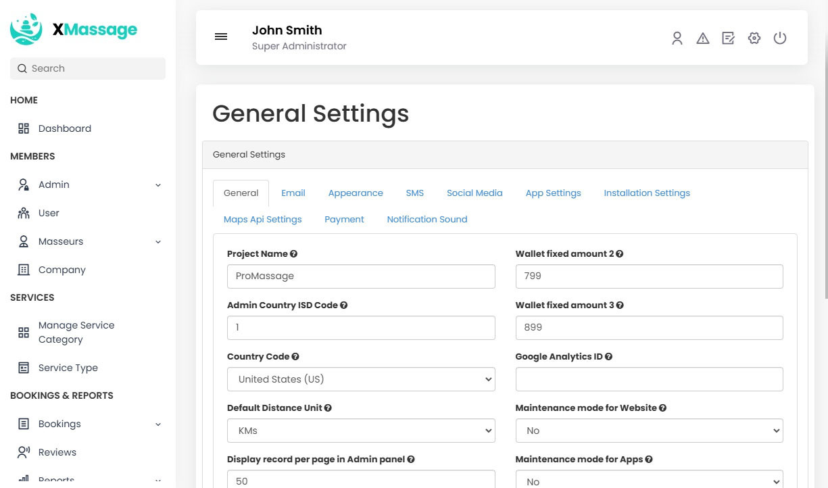Viewport: 828px width, 488px height.
Task: Open the Payment tab
Action: [344, 220]
